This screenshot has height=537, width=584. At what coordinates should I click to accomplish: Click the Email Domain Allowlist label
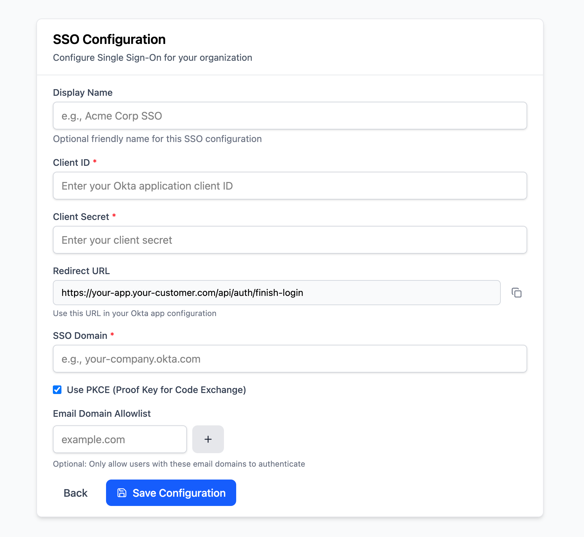tap(101, 413)
